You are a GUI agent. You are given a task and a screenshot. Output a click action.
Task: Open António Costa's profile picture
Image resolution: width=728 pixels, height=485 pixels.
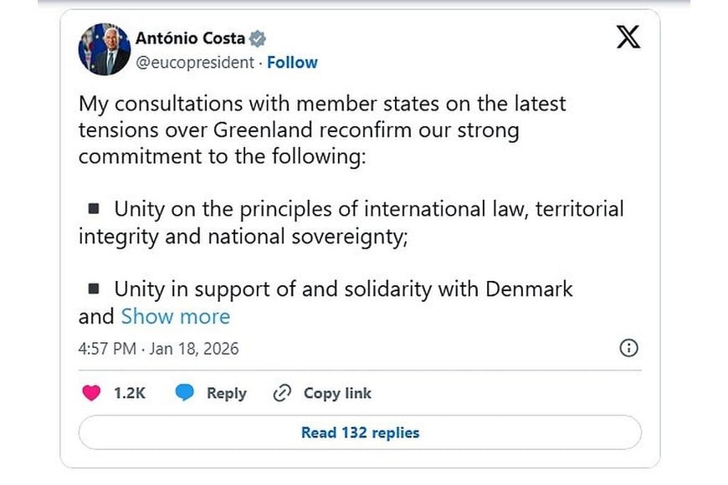pyautogui.click(x=104, y=49)
